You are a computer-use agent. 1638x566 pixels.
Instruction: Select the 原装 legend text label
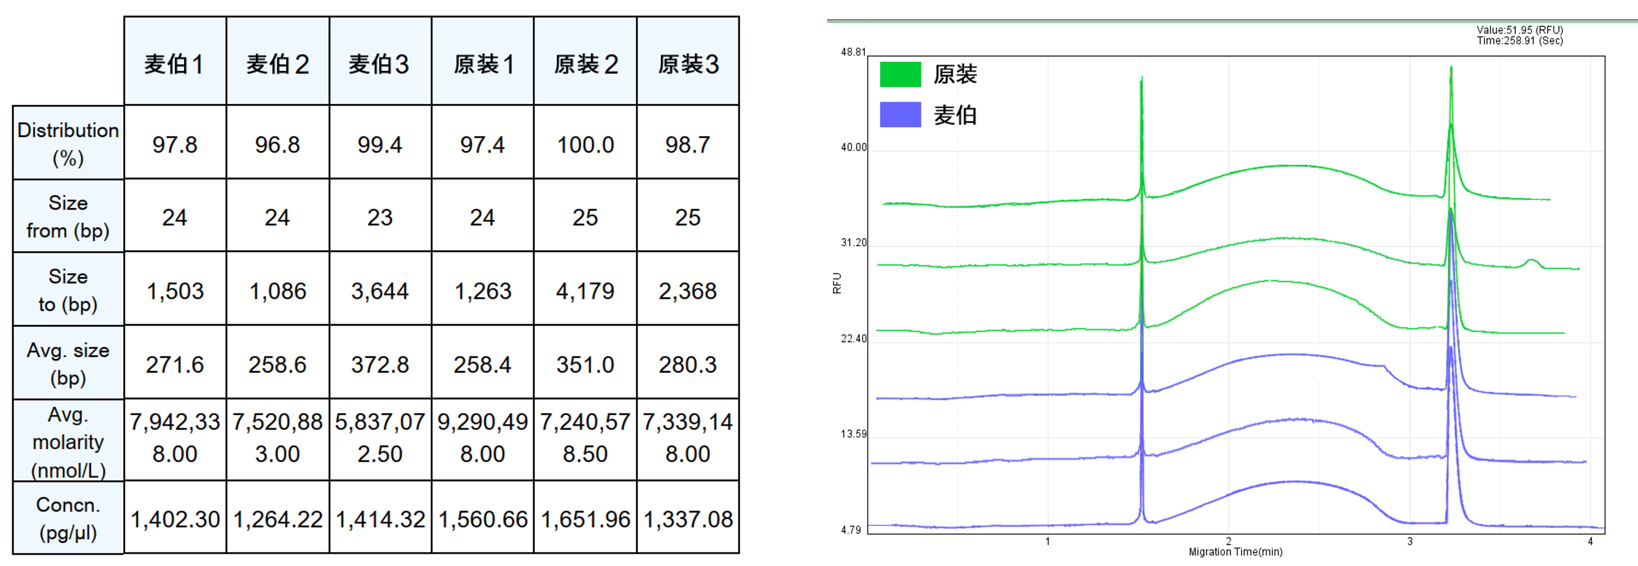click(x=955, y=75)
